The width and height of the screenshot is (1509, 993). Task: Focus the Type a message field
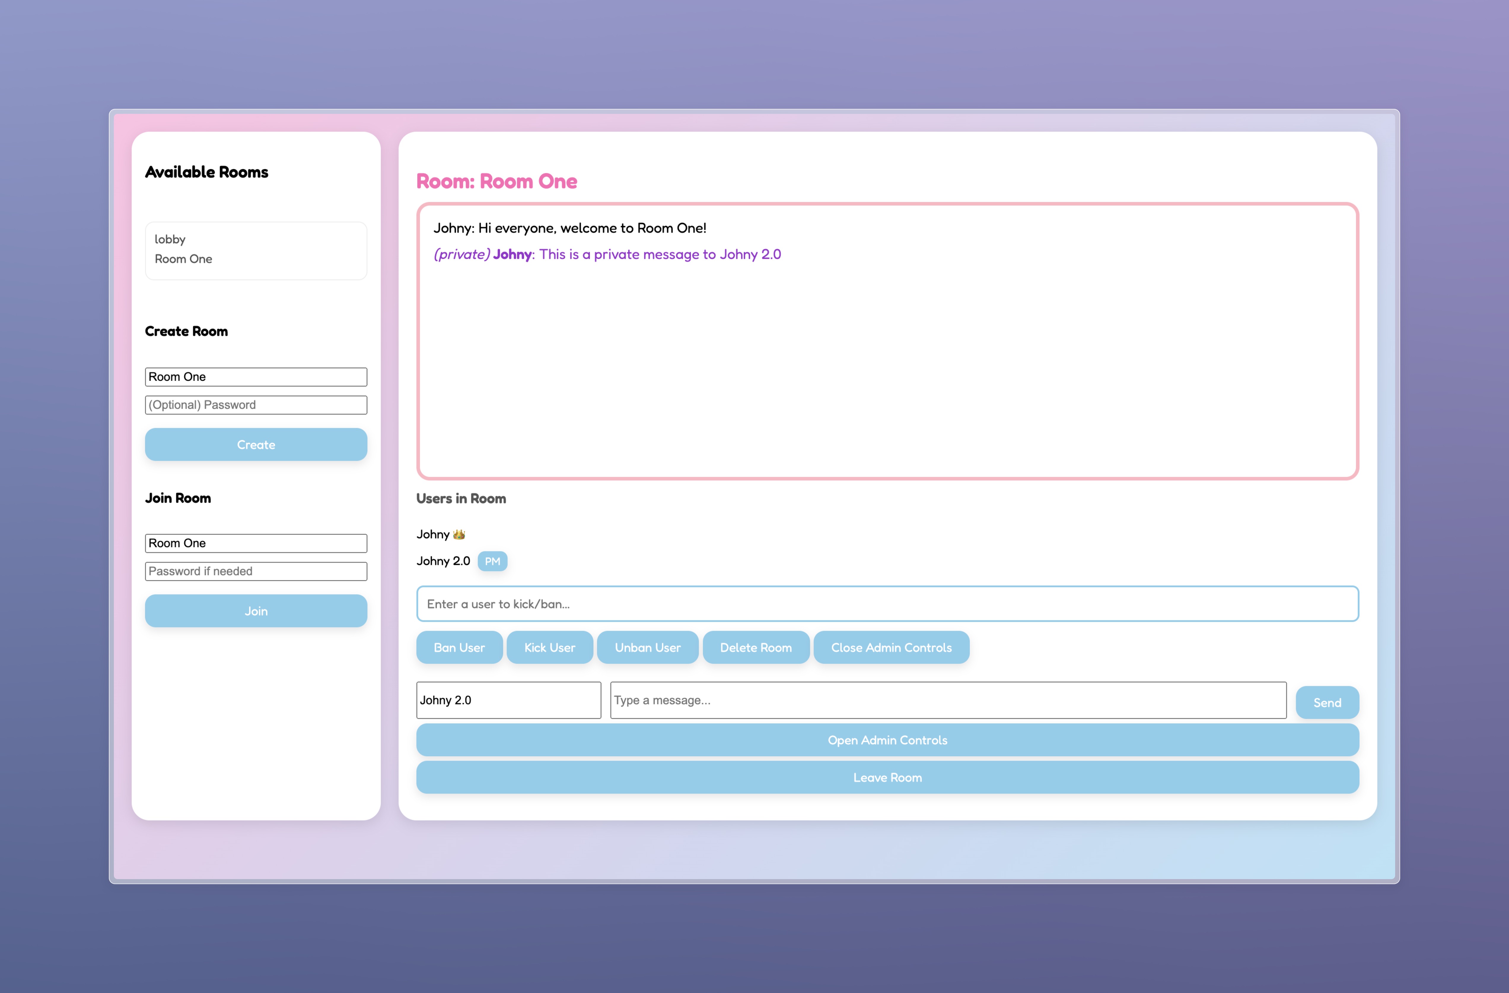948,700
